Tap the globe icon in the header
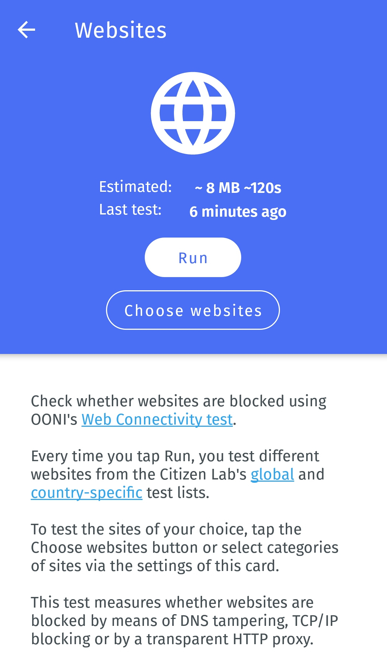The width and height of the screenshot is (387, 661). pyautogui.click(x=193, y=113)
